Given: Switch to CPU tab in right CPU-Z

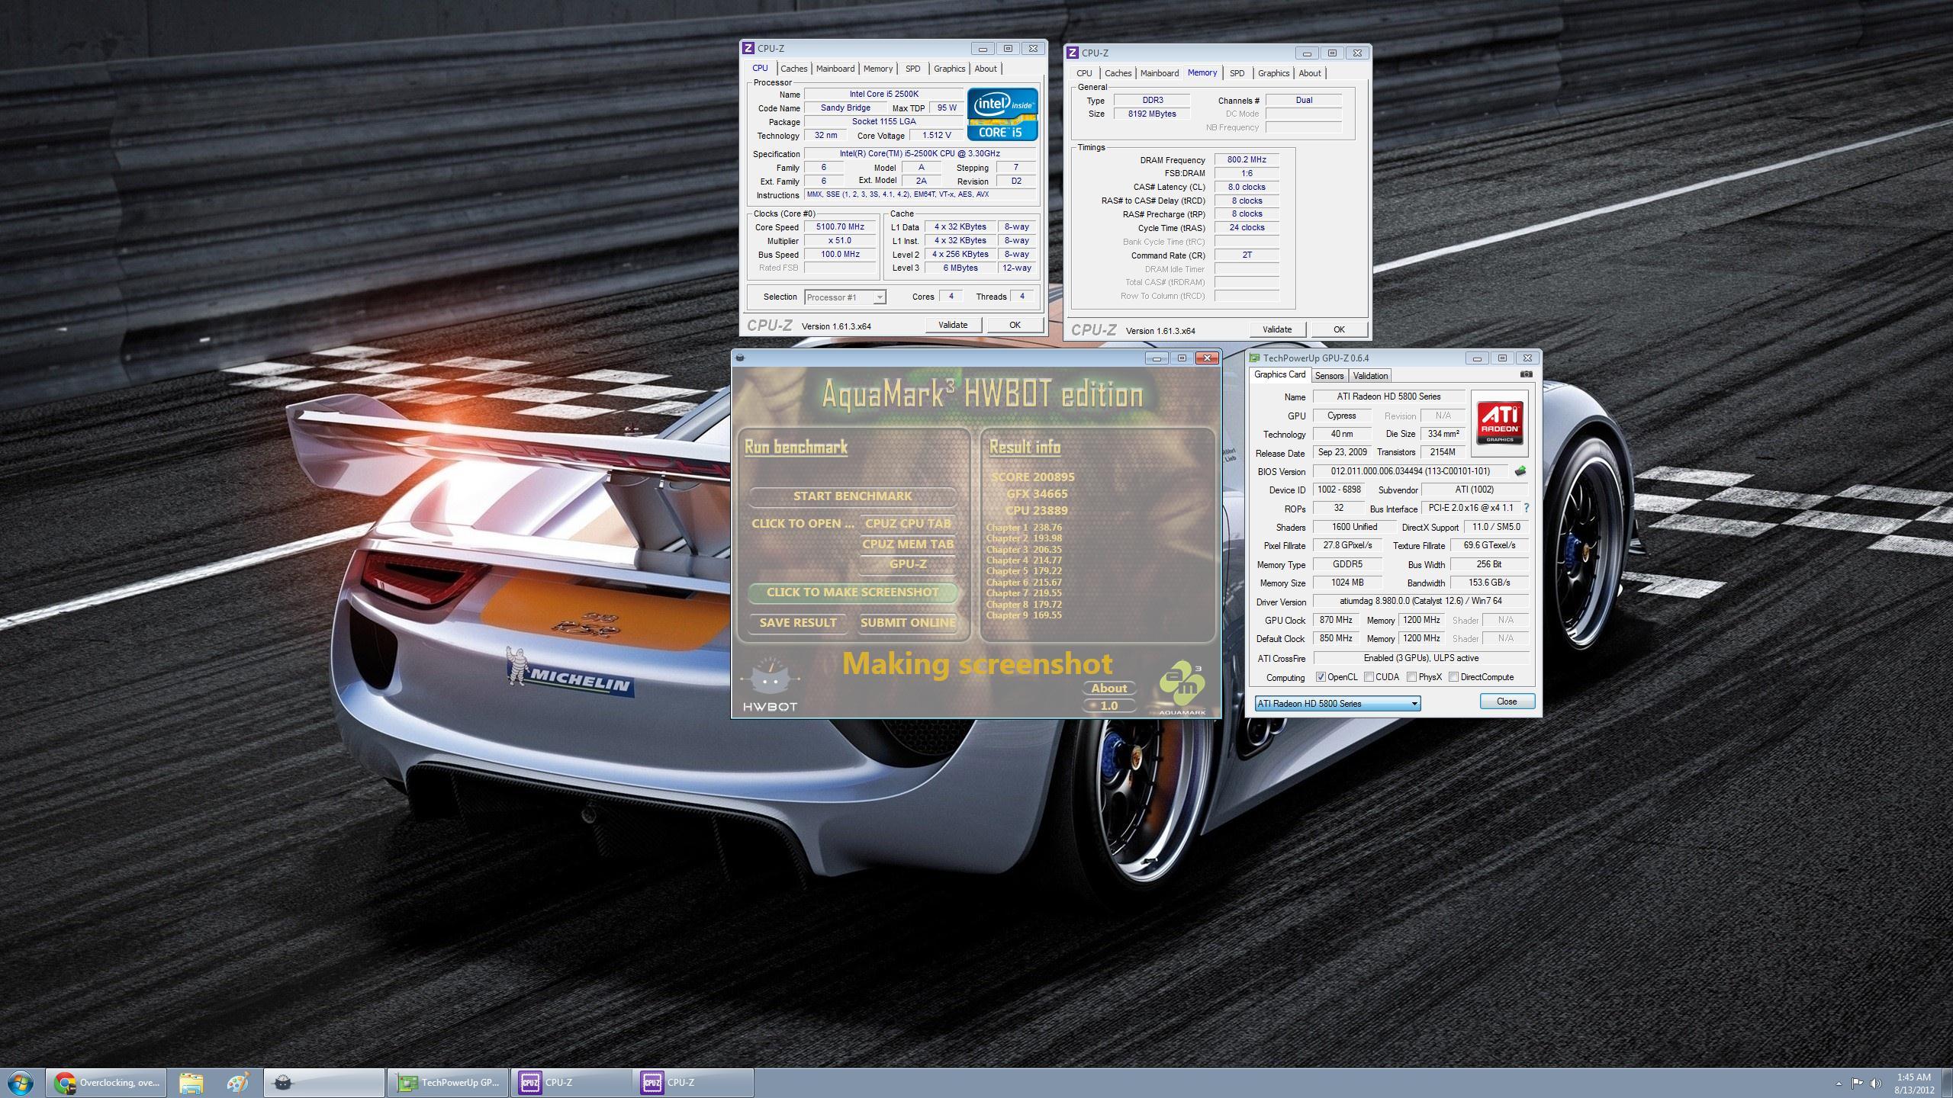Looking at the screenshot, I should (1084, 73).
